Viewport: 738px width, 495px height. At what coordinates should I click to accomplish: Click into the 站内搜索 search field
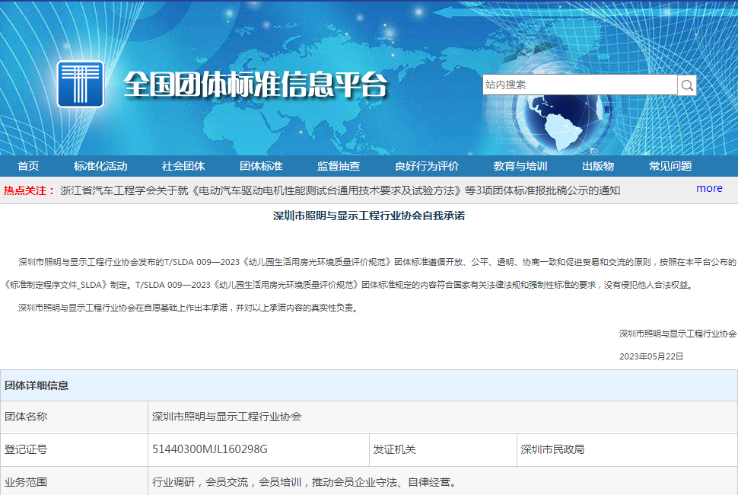point(579,85)
